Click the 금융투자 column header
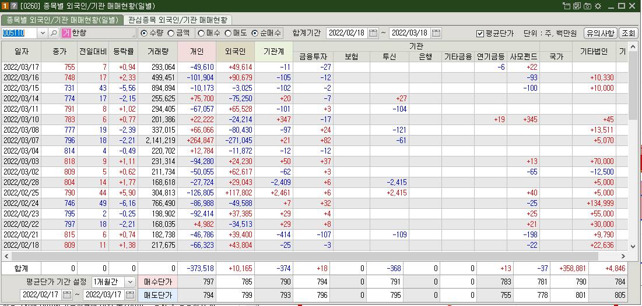 coord(313,57)
